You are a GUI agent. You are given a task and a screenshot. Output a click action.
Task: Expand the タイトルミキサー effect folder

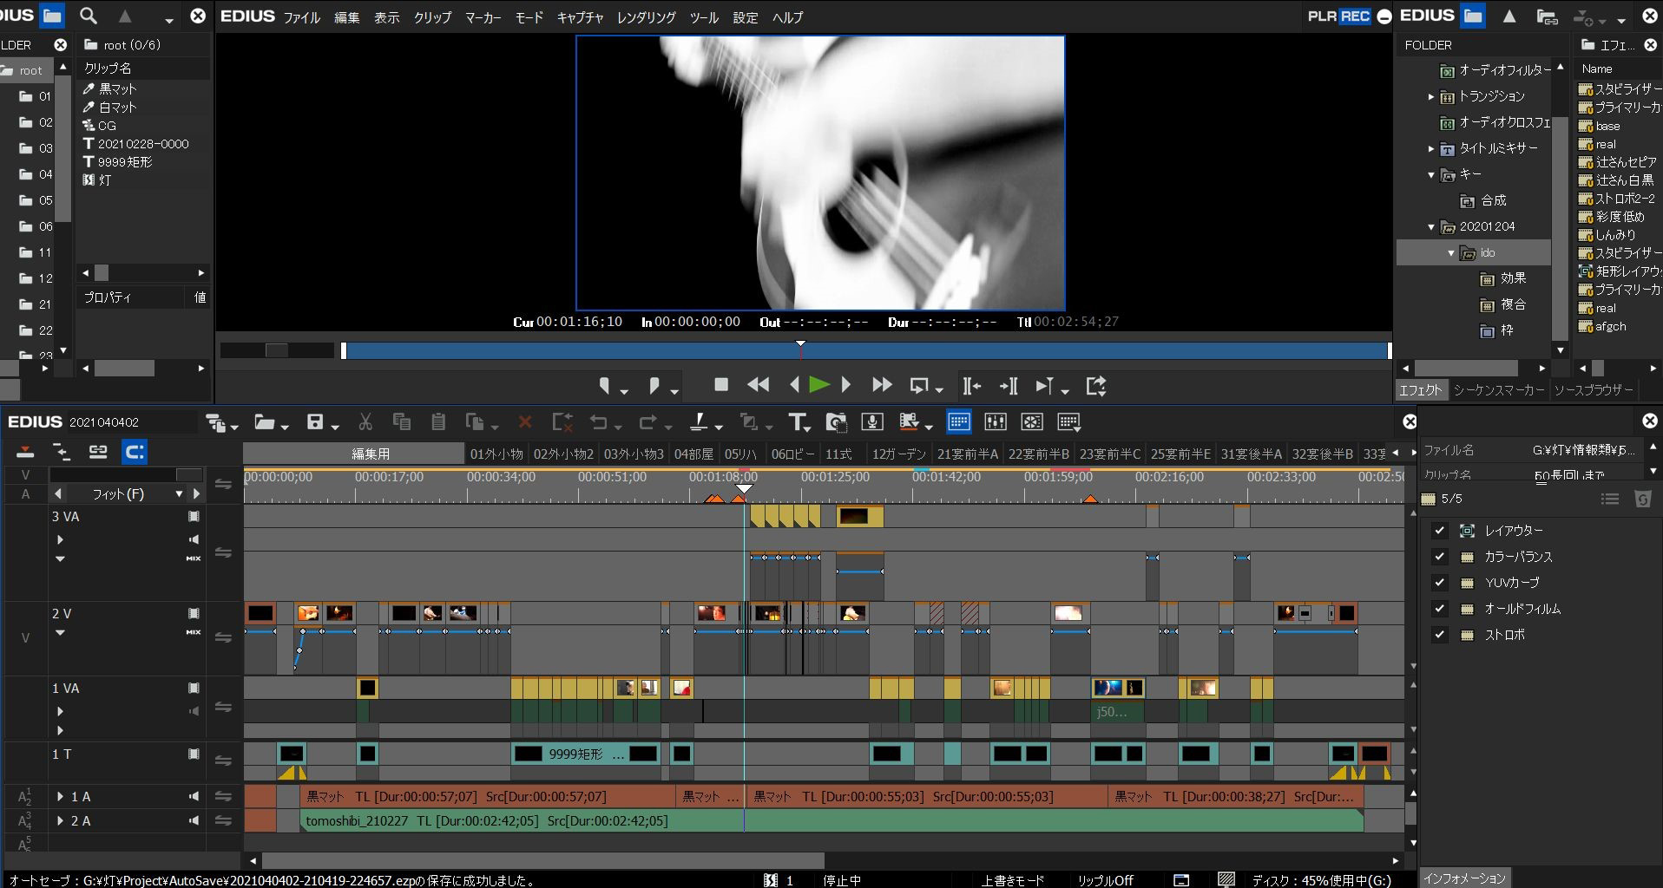(1430, 148)
